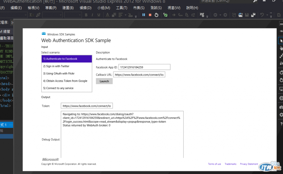
Task: Open the font name combo box
Action: pos(52,15)
